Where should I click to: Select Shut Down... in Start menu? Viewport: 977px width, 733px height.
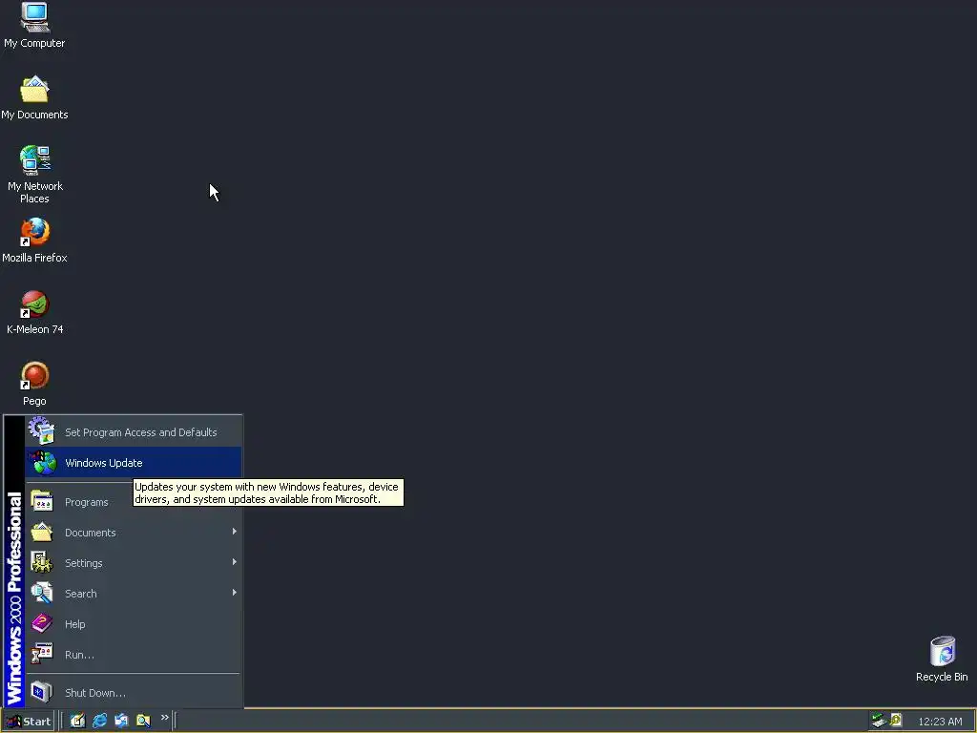[x=134, y=693]
